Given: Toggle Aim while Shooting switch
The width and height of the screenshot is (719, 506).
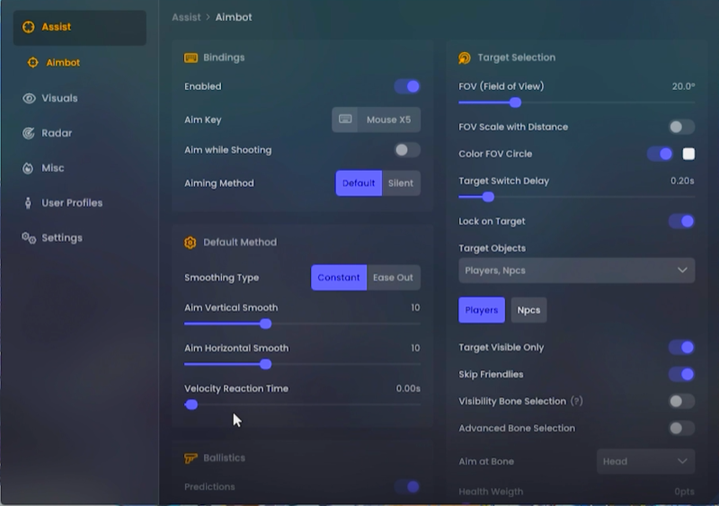Looking at the screenshot, I should coord(407,150).
